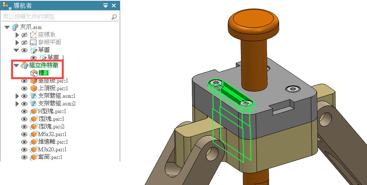Click the I型塊.par:1 part icon
367x185 pixels.
click(34, 119)
